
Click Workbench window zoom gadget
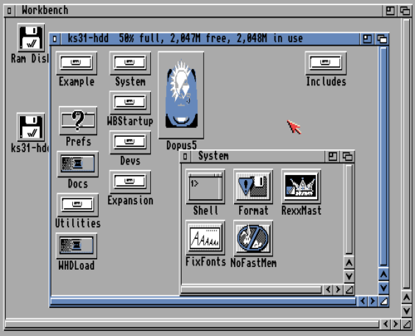click(390, 11)
